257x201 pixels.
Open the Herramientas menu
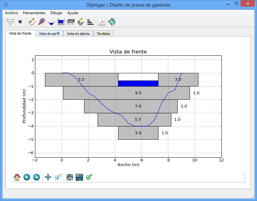(x=34, y=13)
